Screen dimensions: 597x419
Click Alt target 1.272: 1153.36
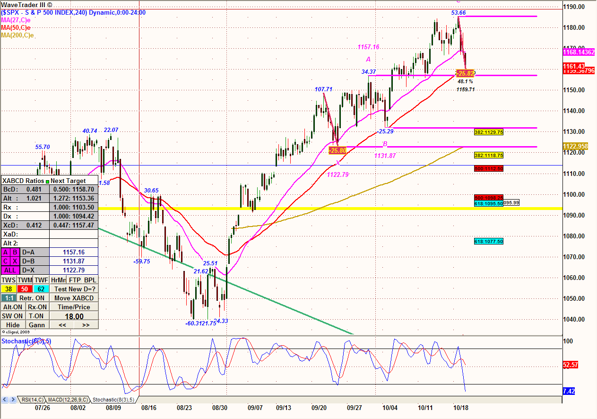tap(74, 198)
